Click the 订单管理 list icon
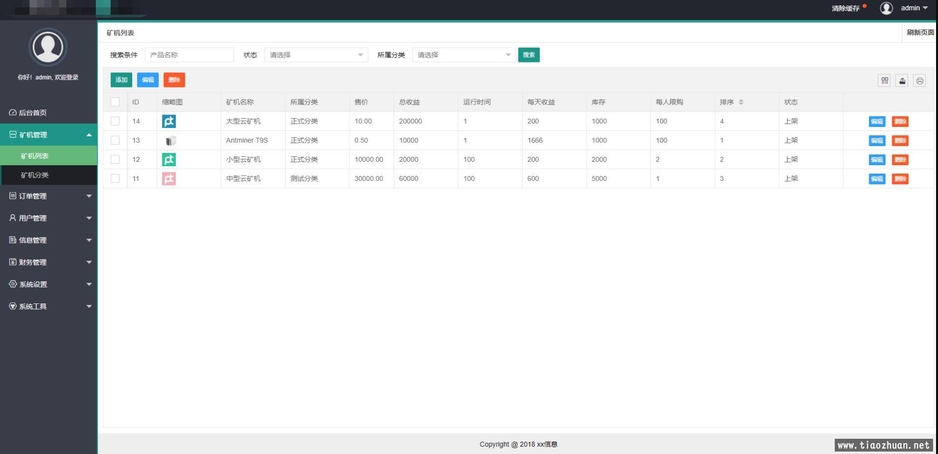This screenshot has height=454, width=938. click(13, 196)
